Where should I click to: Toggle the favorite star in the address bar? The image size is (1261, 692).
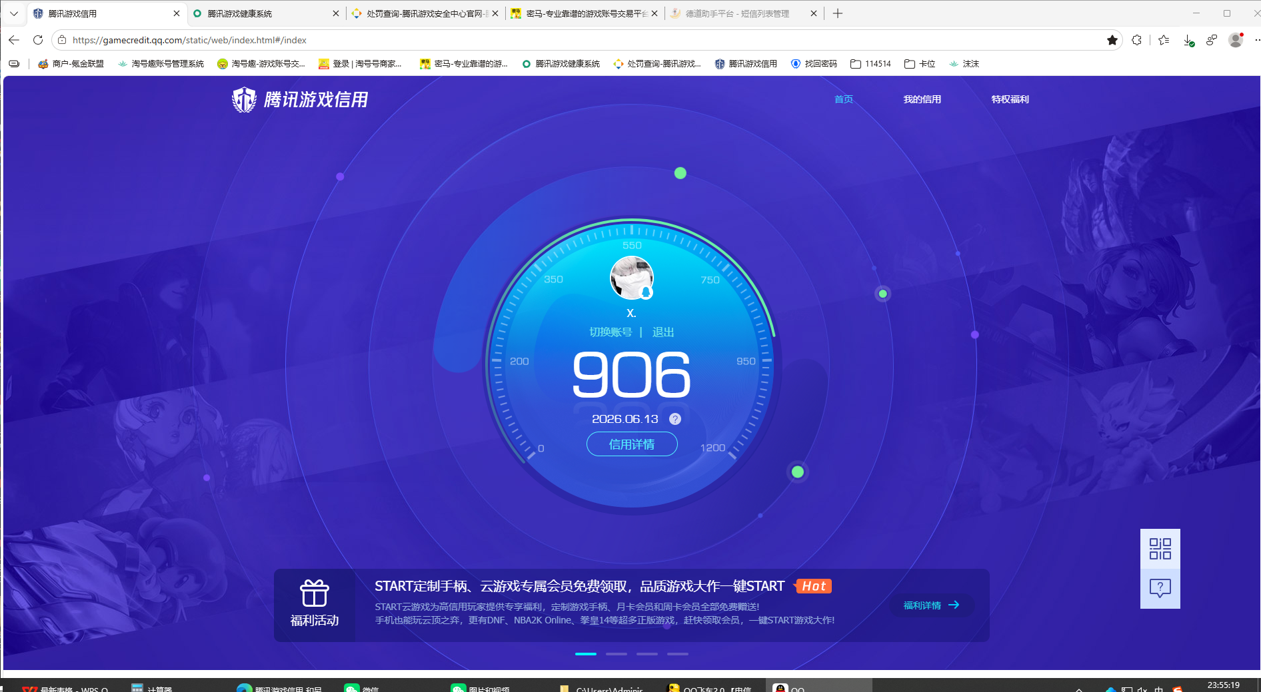coord(1112,40)
